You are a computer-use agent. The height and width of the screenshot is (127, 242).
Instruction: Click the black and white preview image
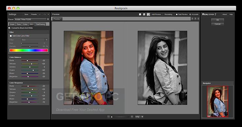click(162, 68)
